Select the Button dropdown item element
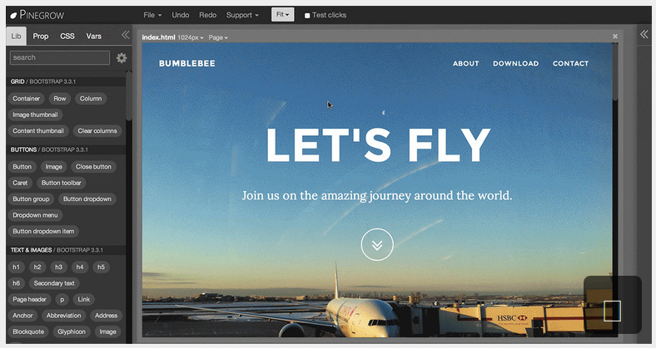656x348 pixels. pyautogui.click(x=43, y=231)
